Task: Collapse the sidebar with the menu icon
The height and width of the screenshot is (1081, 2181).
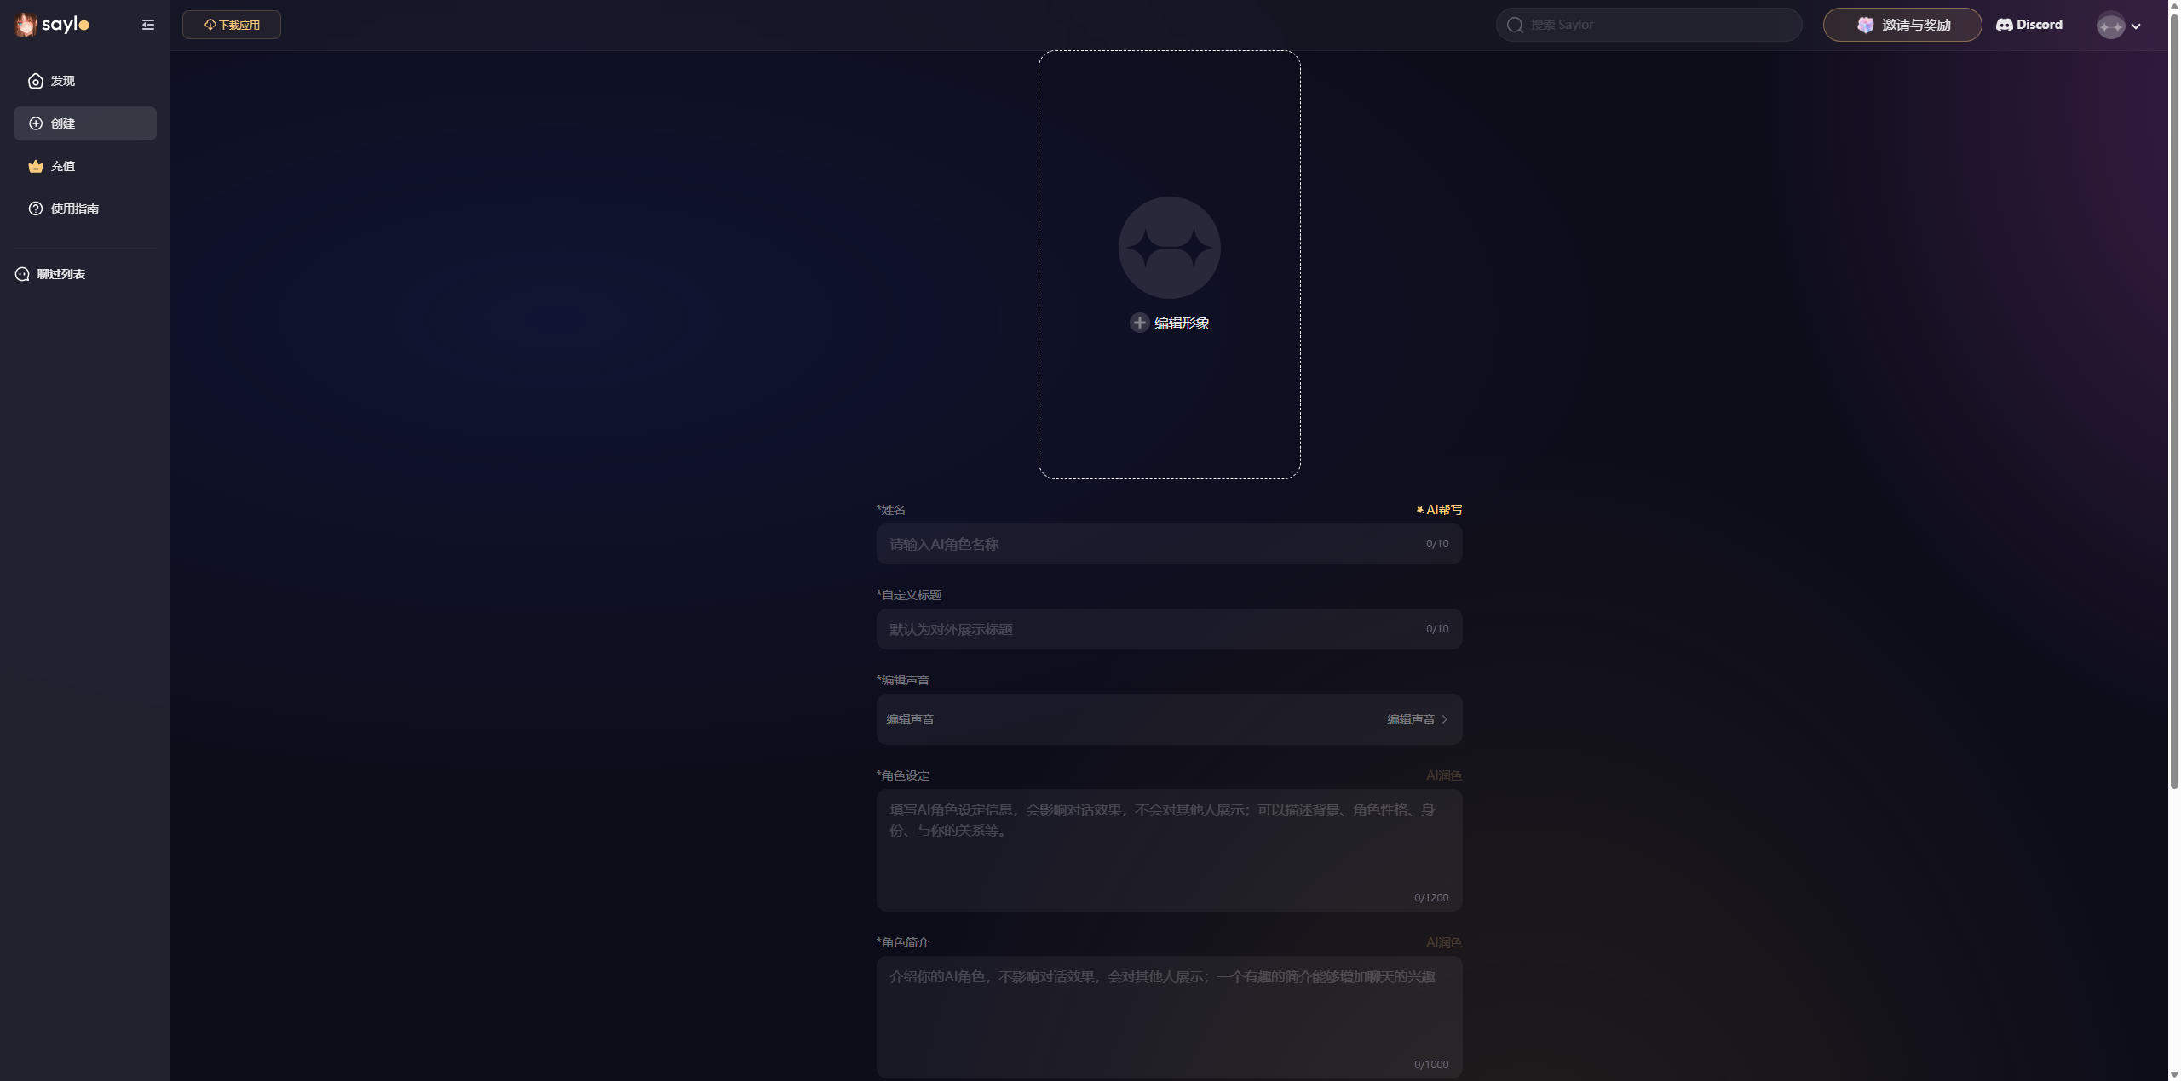Action: pyautogui.click(x=148, y=25)
